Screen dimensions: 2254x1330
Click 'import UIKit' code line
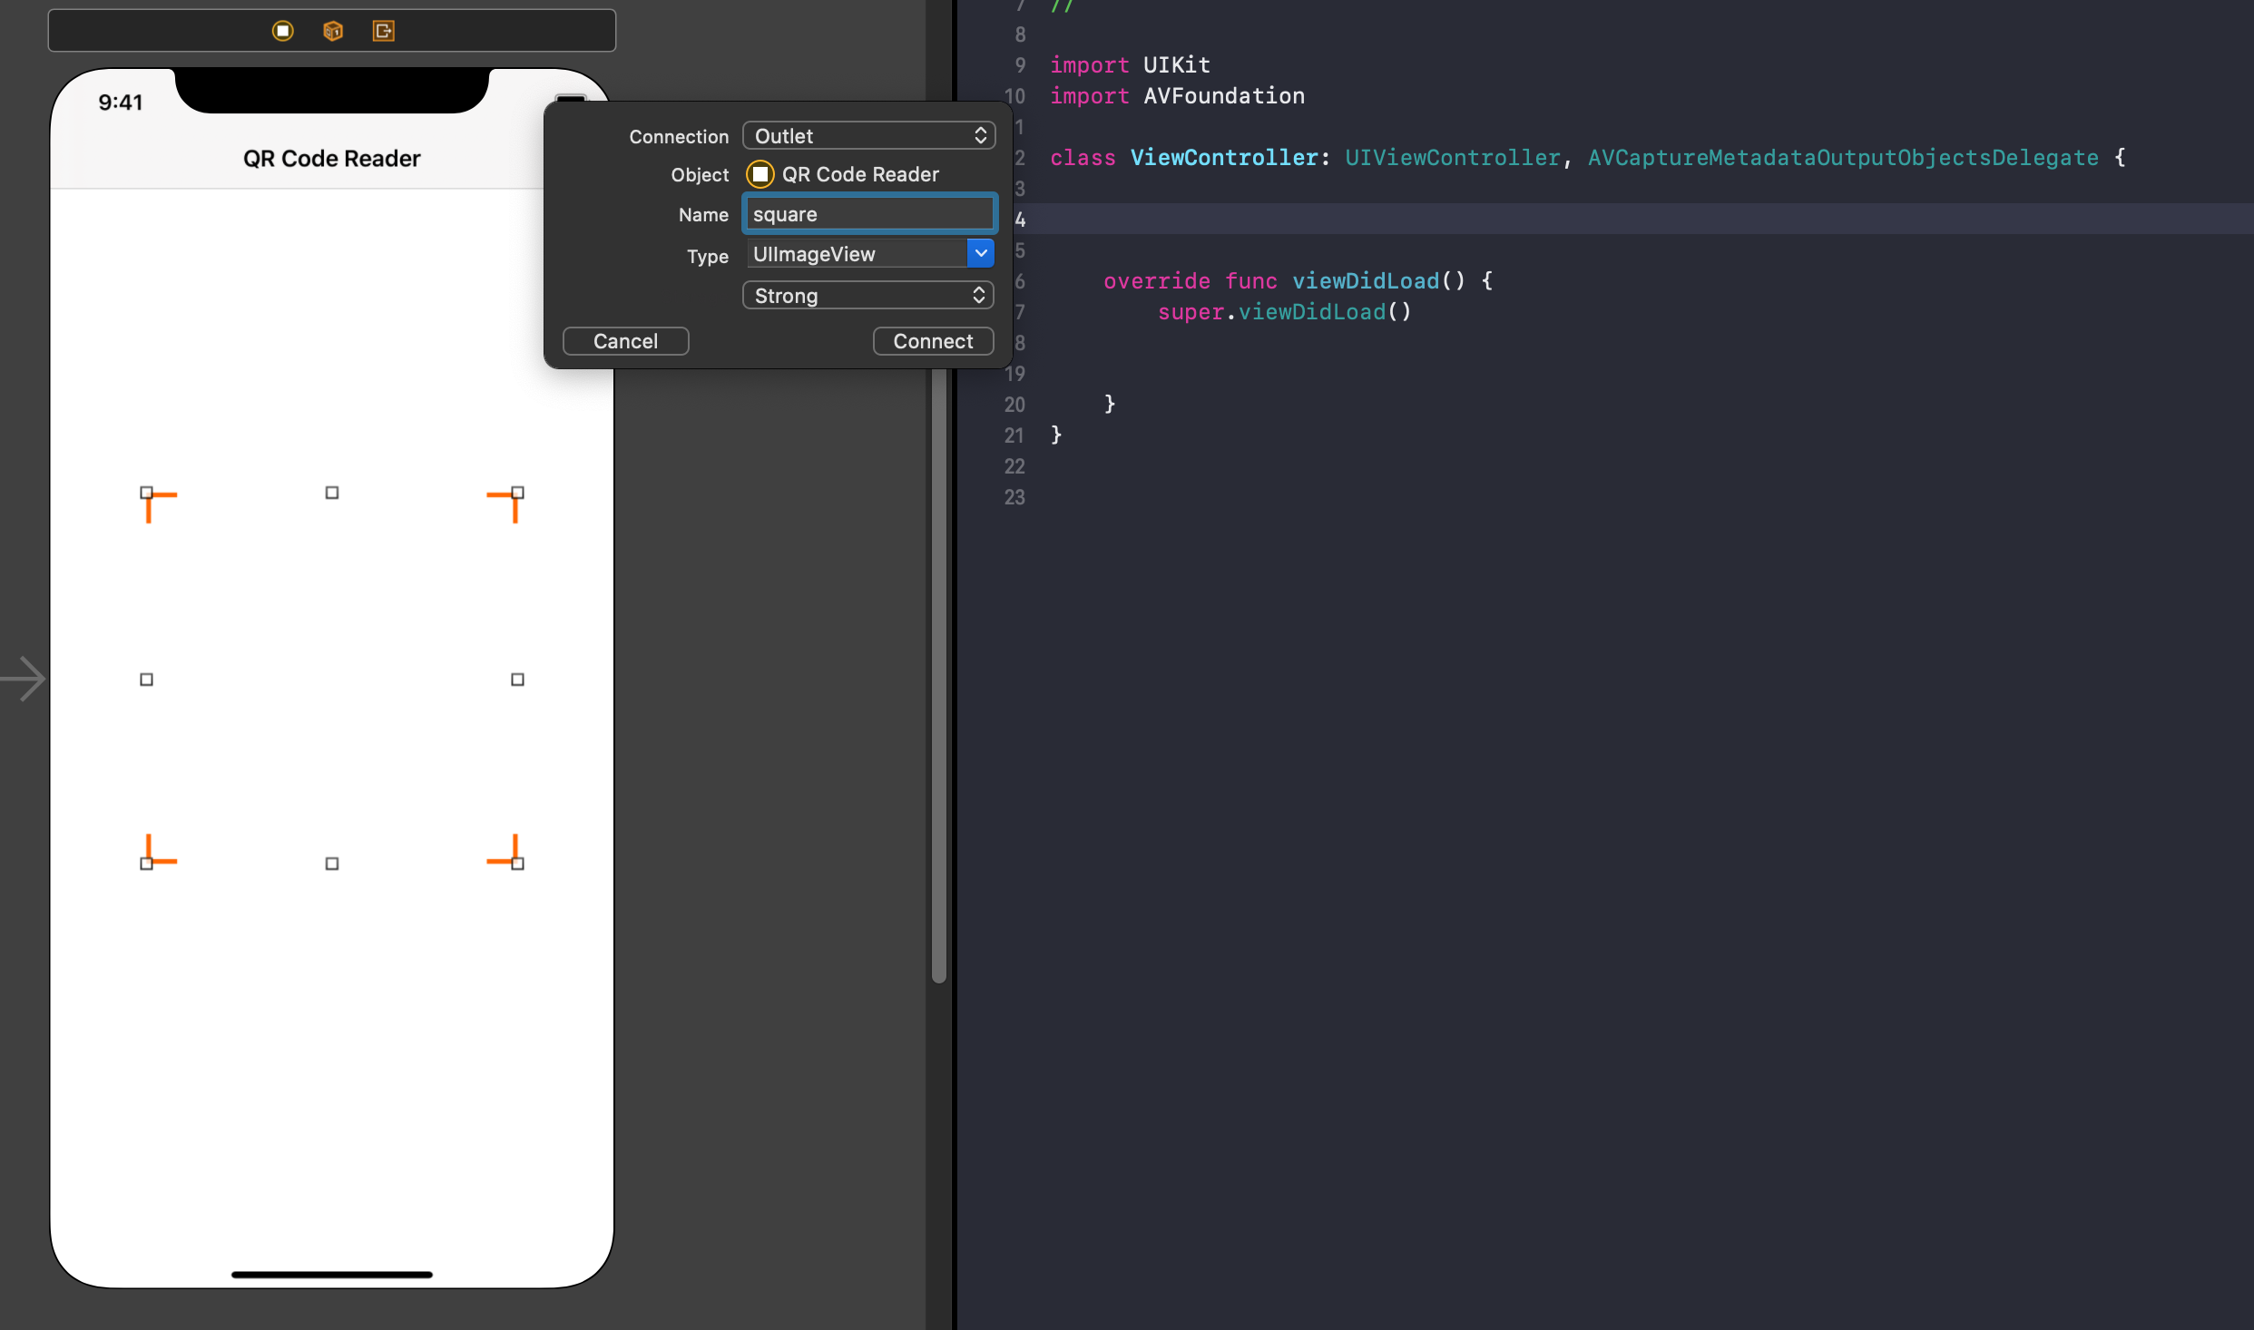click(x=1131, y=65)
